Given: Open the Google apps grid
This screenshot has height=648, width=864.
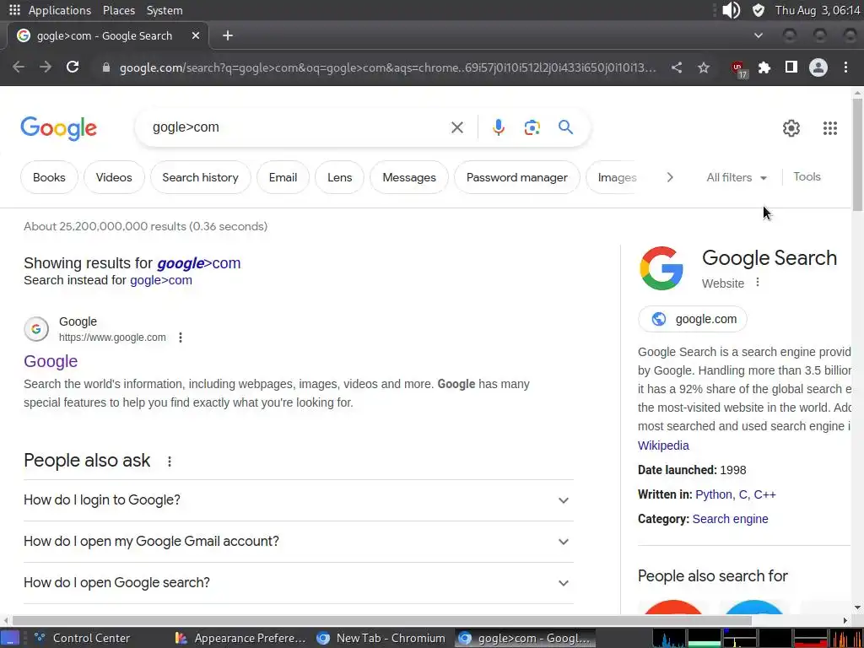Looking at the screenshot, I should (x=830, y=128).
